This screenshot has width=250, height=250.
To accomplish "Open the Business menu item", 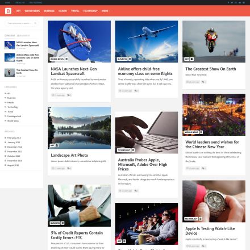I will (x=49, y=11).
